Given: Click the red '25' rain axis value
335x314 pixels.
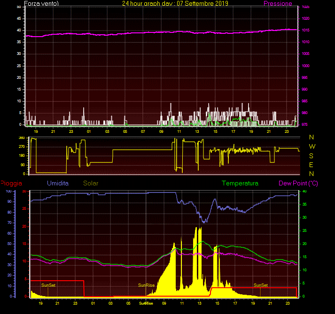Looking at the screenshot, I should 24,208.
